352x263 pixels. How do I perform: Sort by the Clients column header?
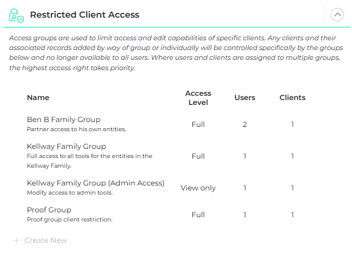(292, 98)
